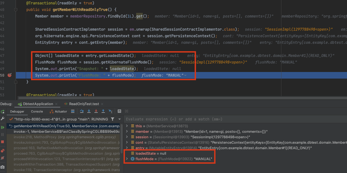This screenshot has width=347, height=173.
Task: Toggle Mute Breakpoints icon
Action: [x=2, y=158]
